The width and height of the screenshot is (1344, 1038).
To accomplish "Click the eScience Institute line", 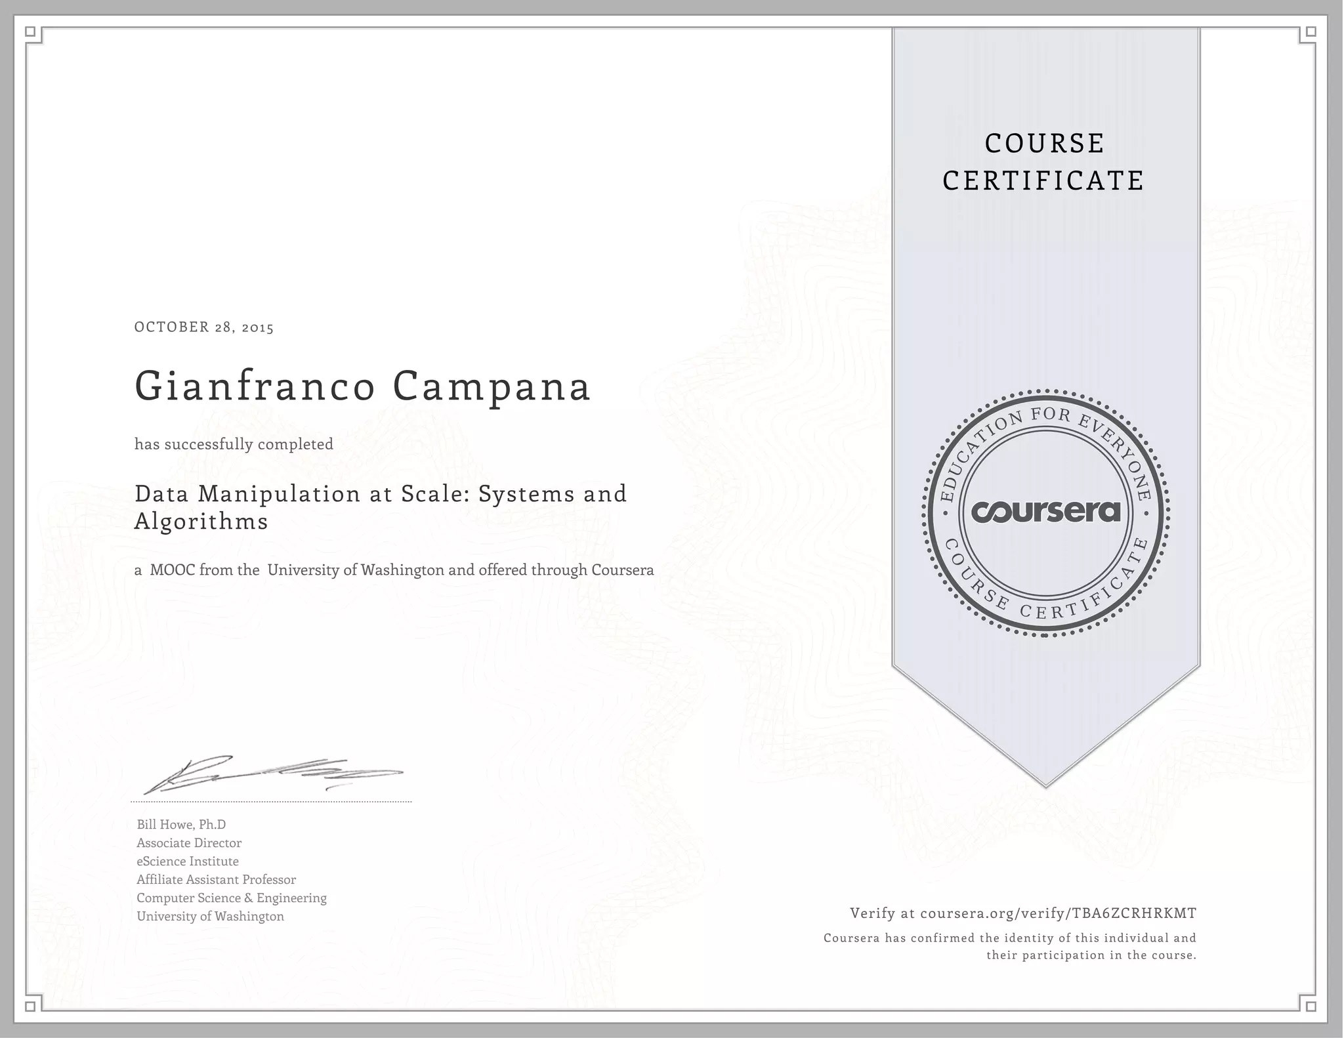I will (188, 861).
